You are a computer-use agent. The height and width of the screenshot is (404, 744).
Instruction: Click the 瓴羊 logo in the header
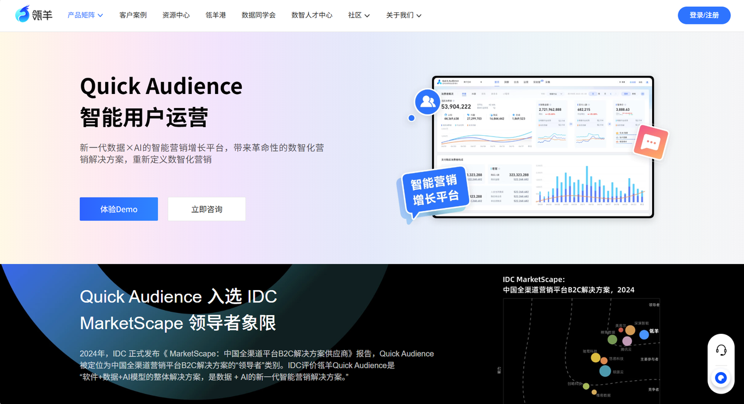click(34, 15)
